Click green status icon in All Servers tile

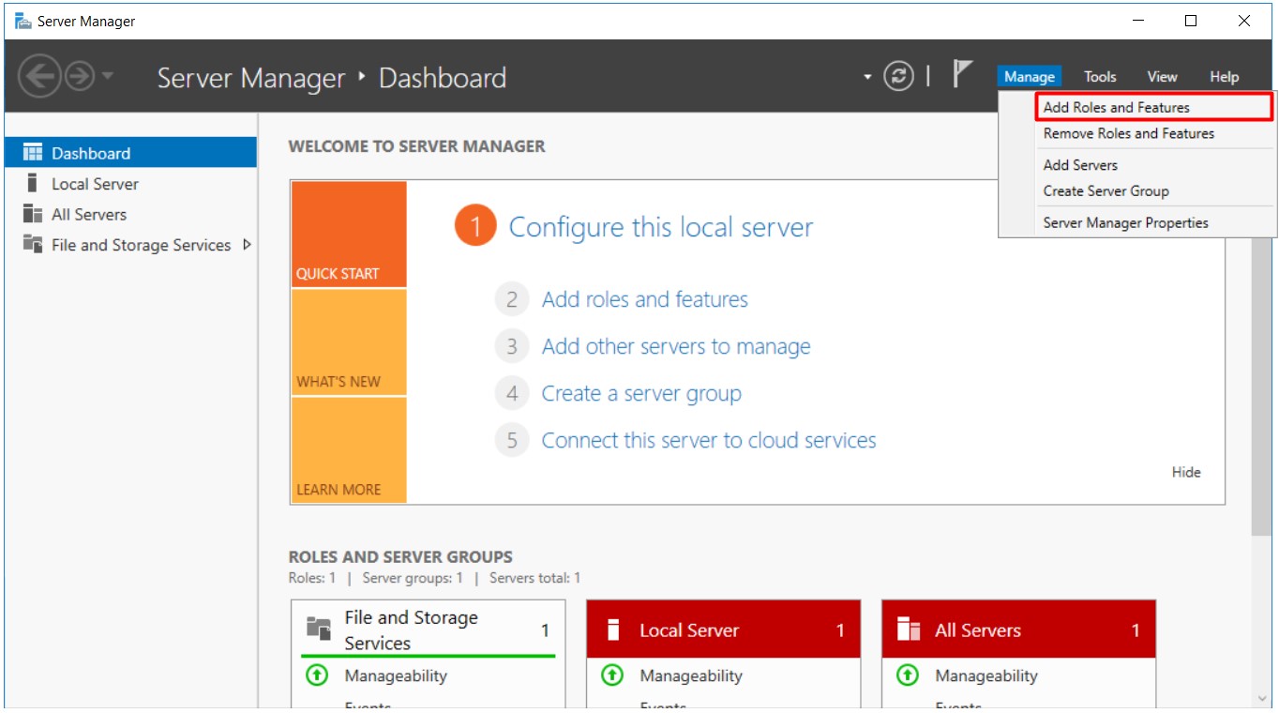point(908,675)
